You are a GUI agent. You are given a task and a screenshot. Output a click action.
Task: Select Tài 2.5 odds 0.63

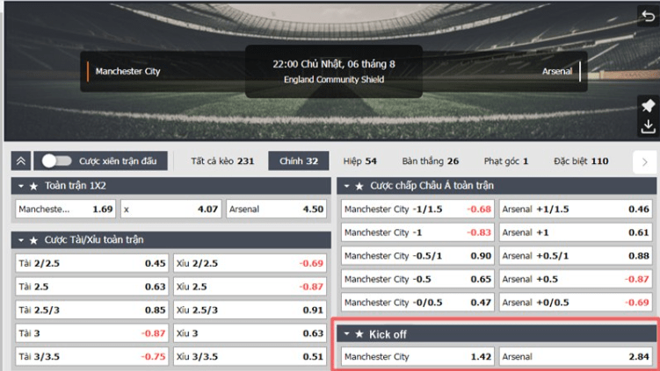click(91, 287)
